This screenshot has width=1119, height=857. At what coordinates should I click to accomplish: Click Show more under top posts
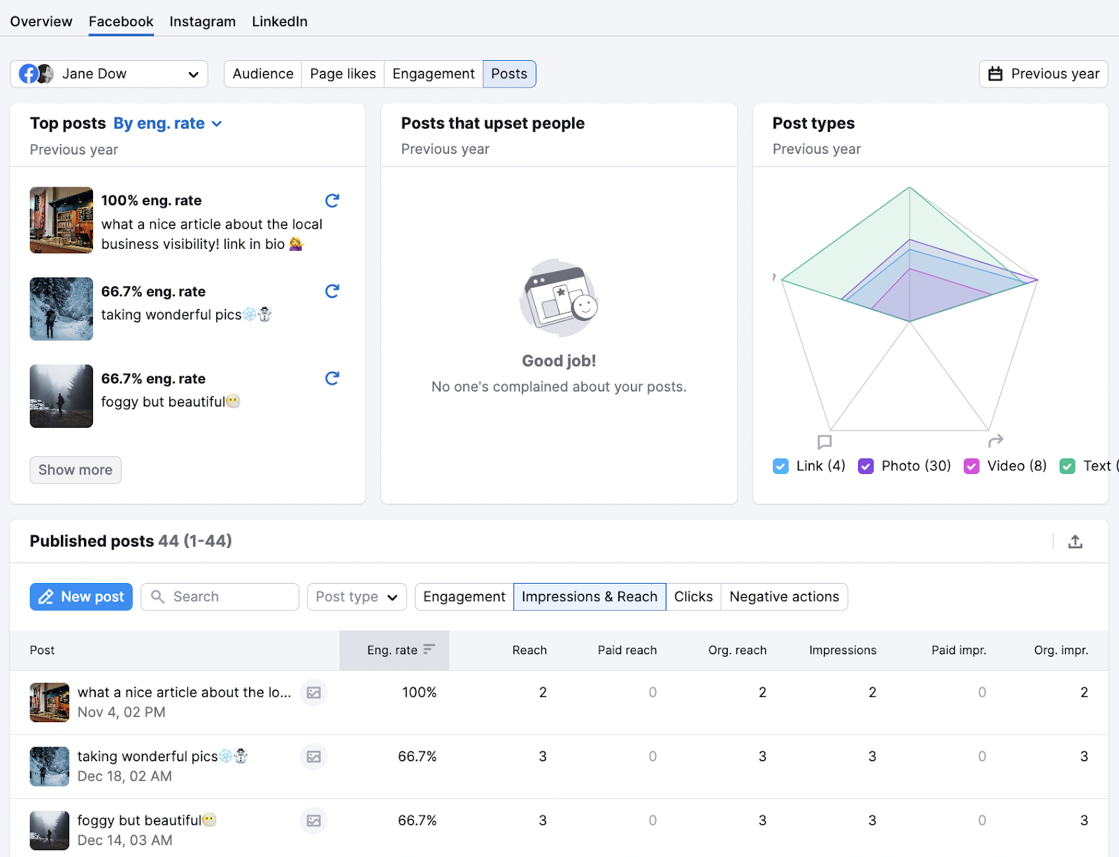[76, 470]
